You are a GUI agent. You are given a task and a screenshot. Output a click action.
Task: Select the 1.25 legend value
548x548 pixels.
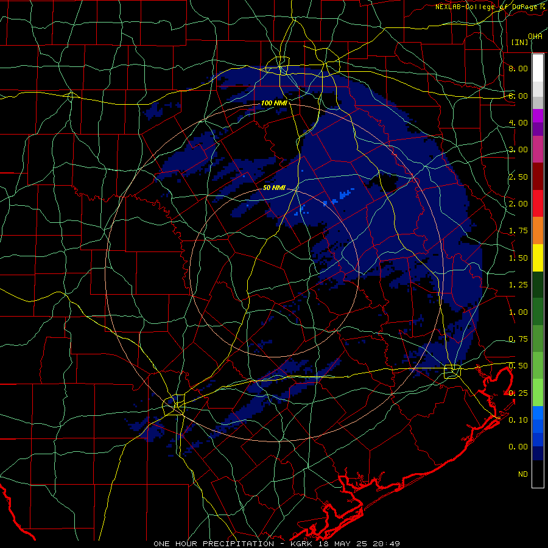[x=518, y=285]
